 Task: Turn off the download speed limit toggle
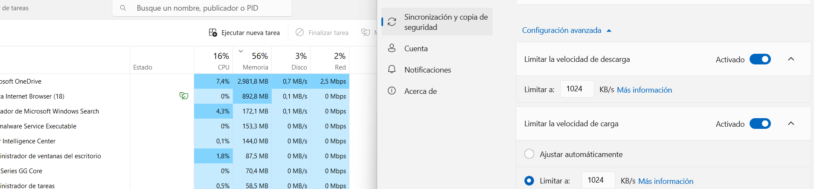pyautogui.click(x=760, y=59)
